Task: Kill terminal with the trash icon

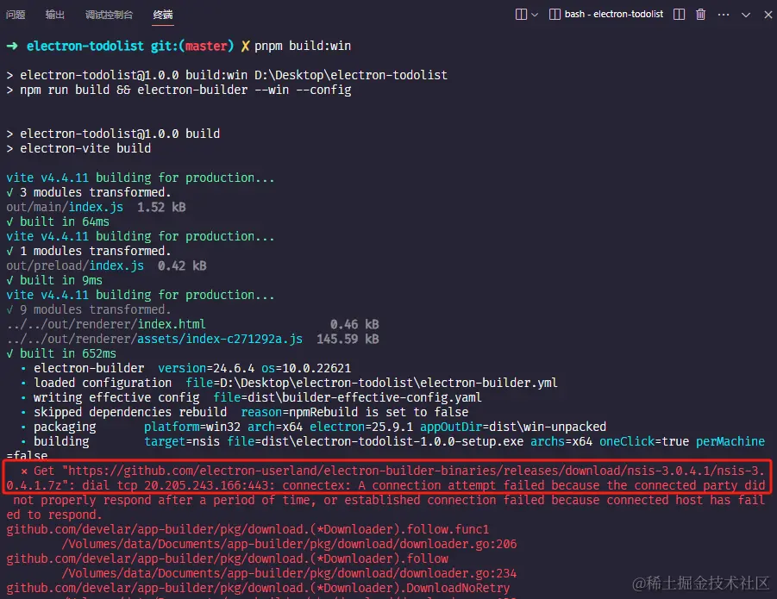Action: tap(701, 15)
